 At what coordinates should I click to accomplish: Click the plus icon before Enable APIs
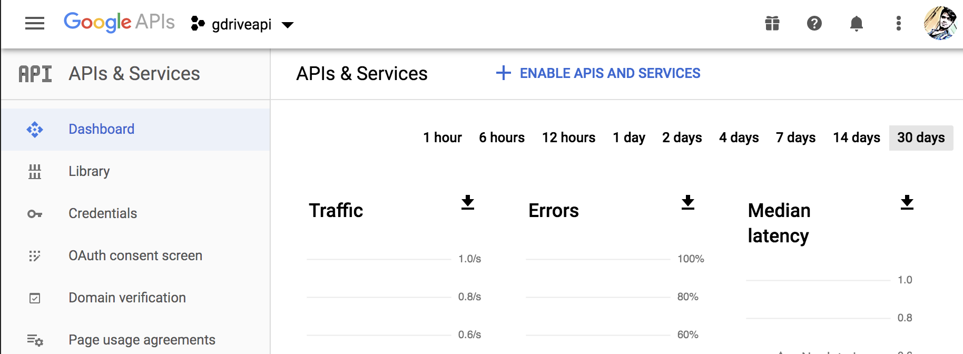tap(504, 73)
